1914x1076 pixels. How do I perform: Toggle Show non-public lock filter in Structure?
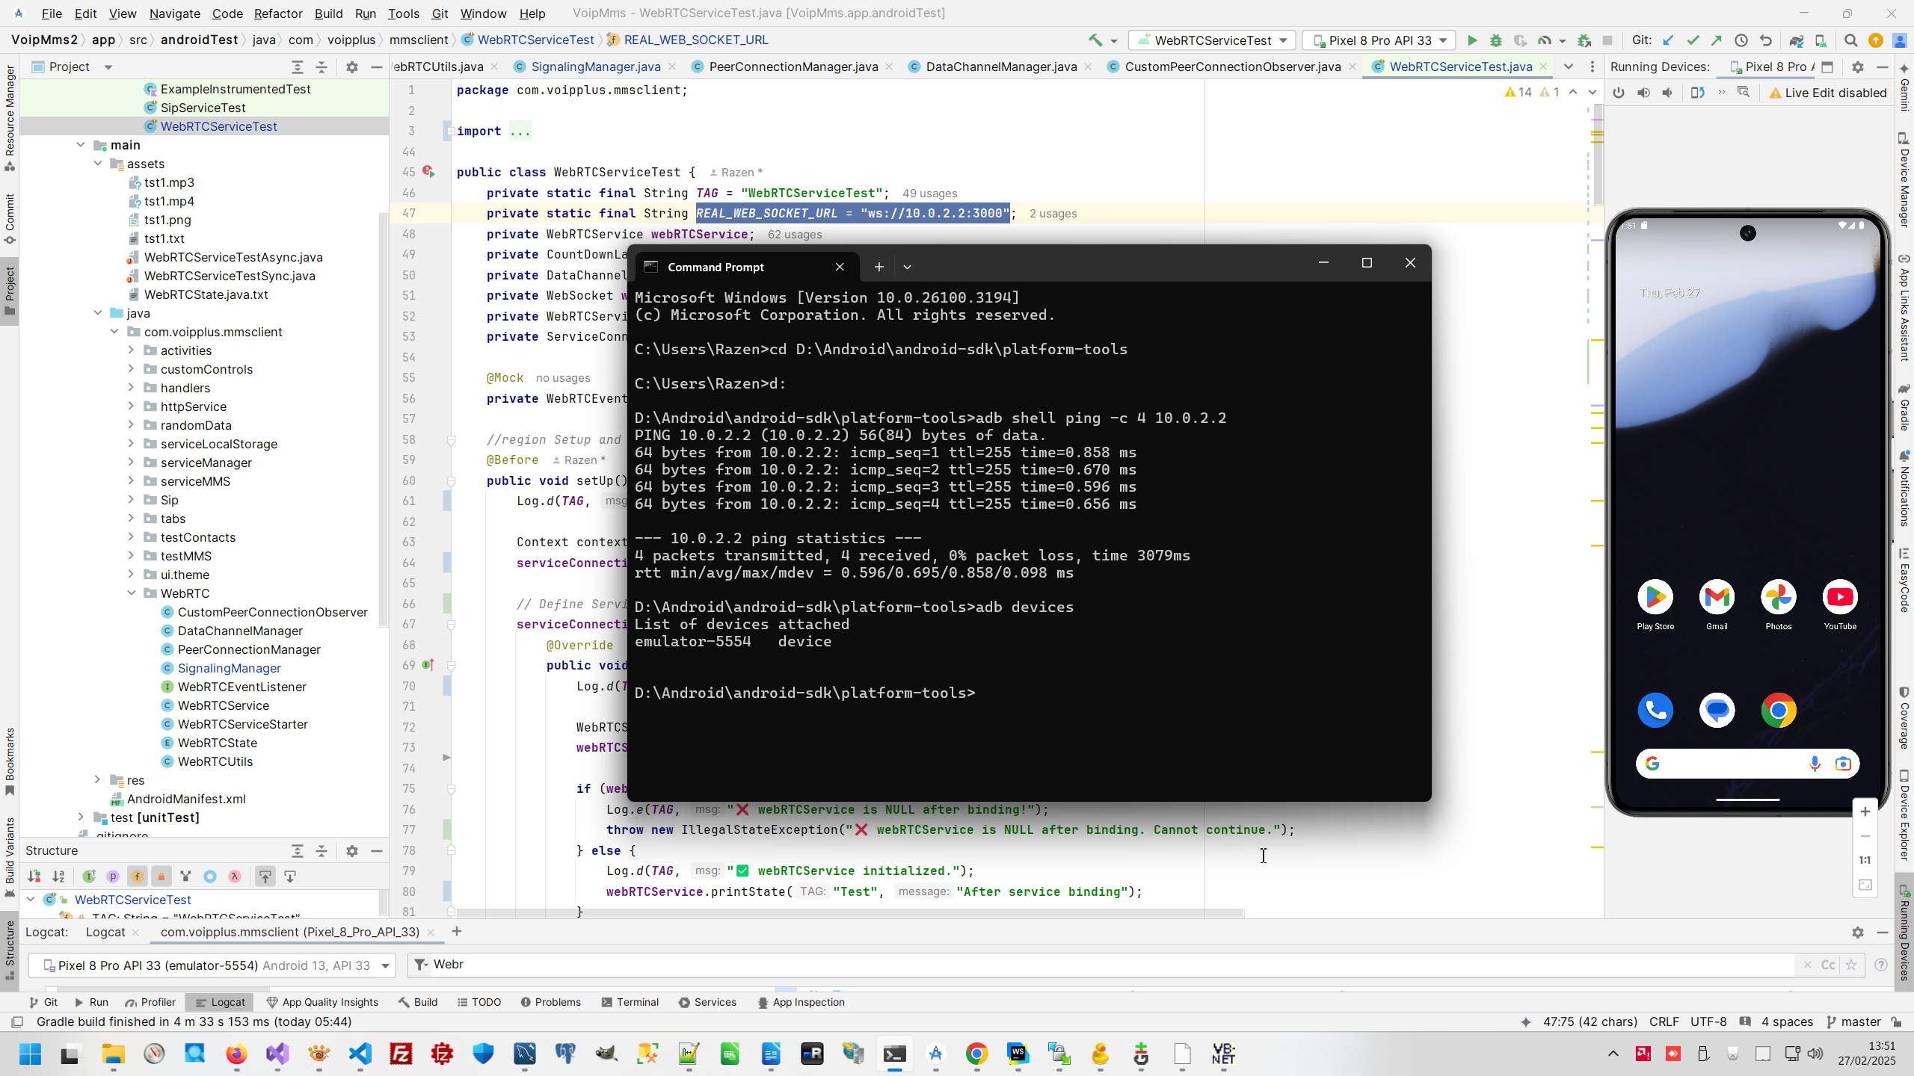[x=161, y=876]
